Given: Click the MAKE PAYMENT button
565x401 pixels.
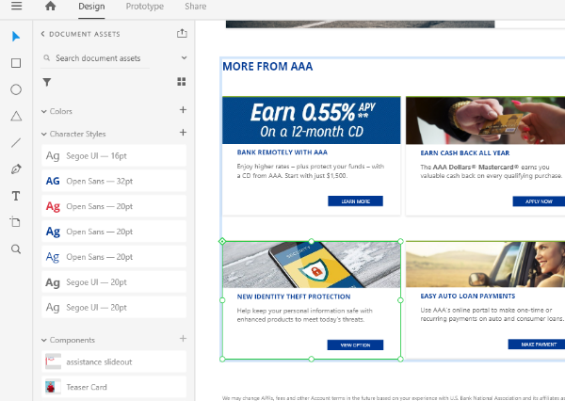Looking at the screenshot, I should point(537,345).
